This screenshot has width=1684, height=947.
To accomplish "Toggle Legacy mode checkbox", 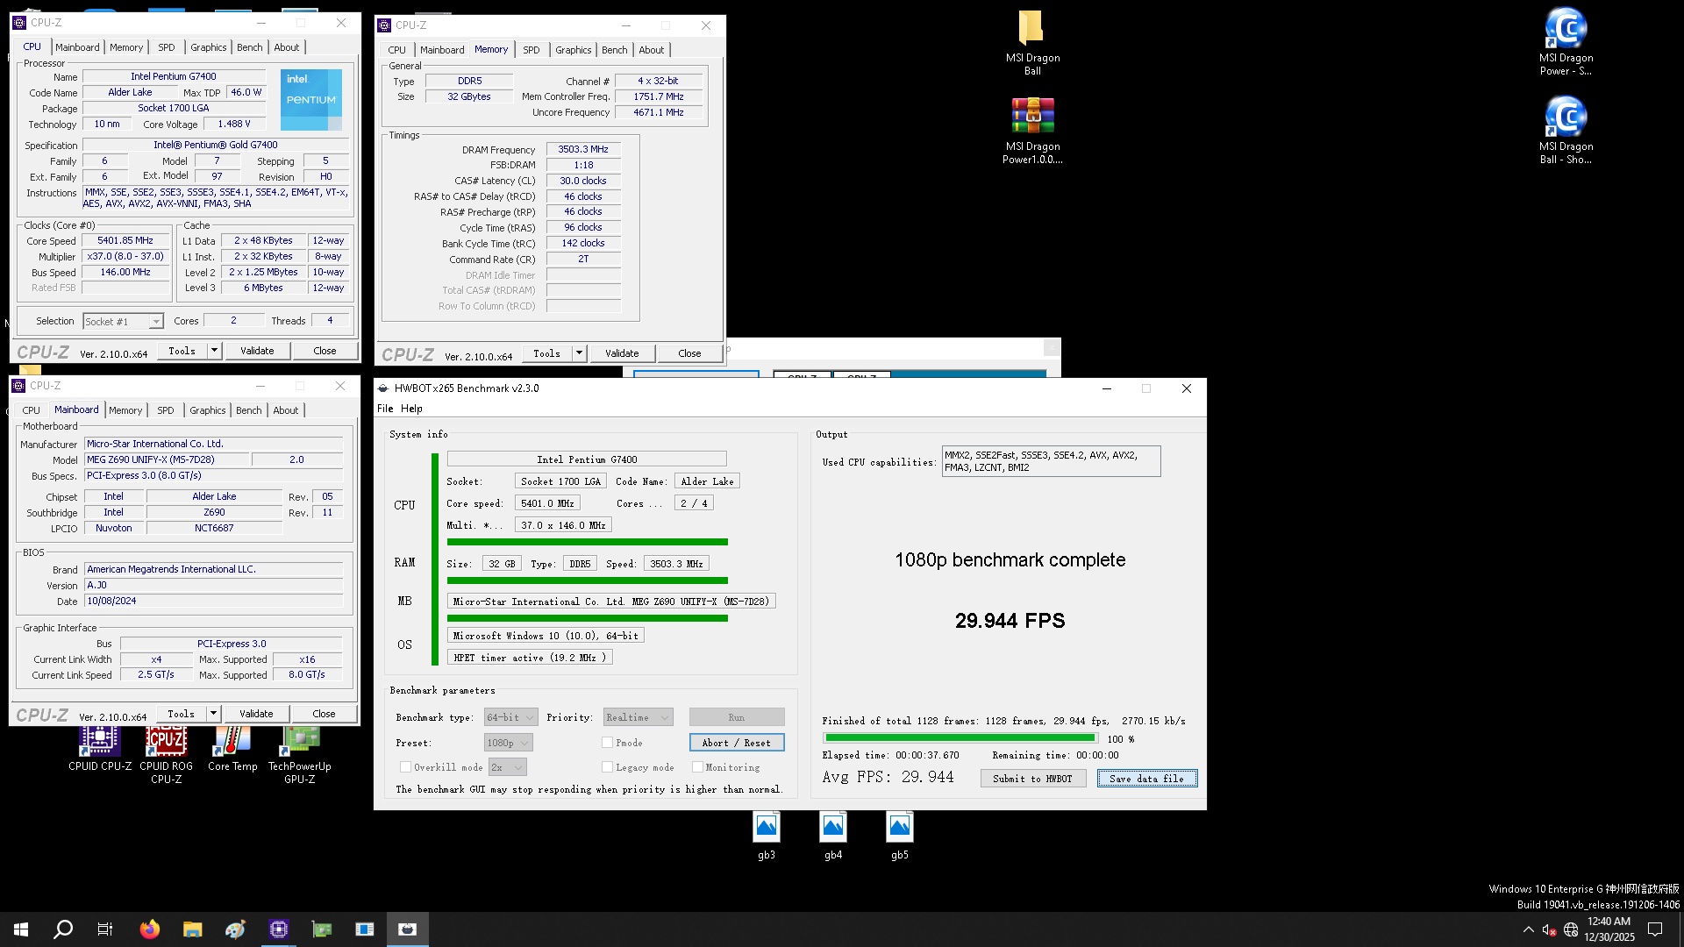I will point(607,767).
